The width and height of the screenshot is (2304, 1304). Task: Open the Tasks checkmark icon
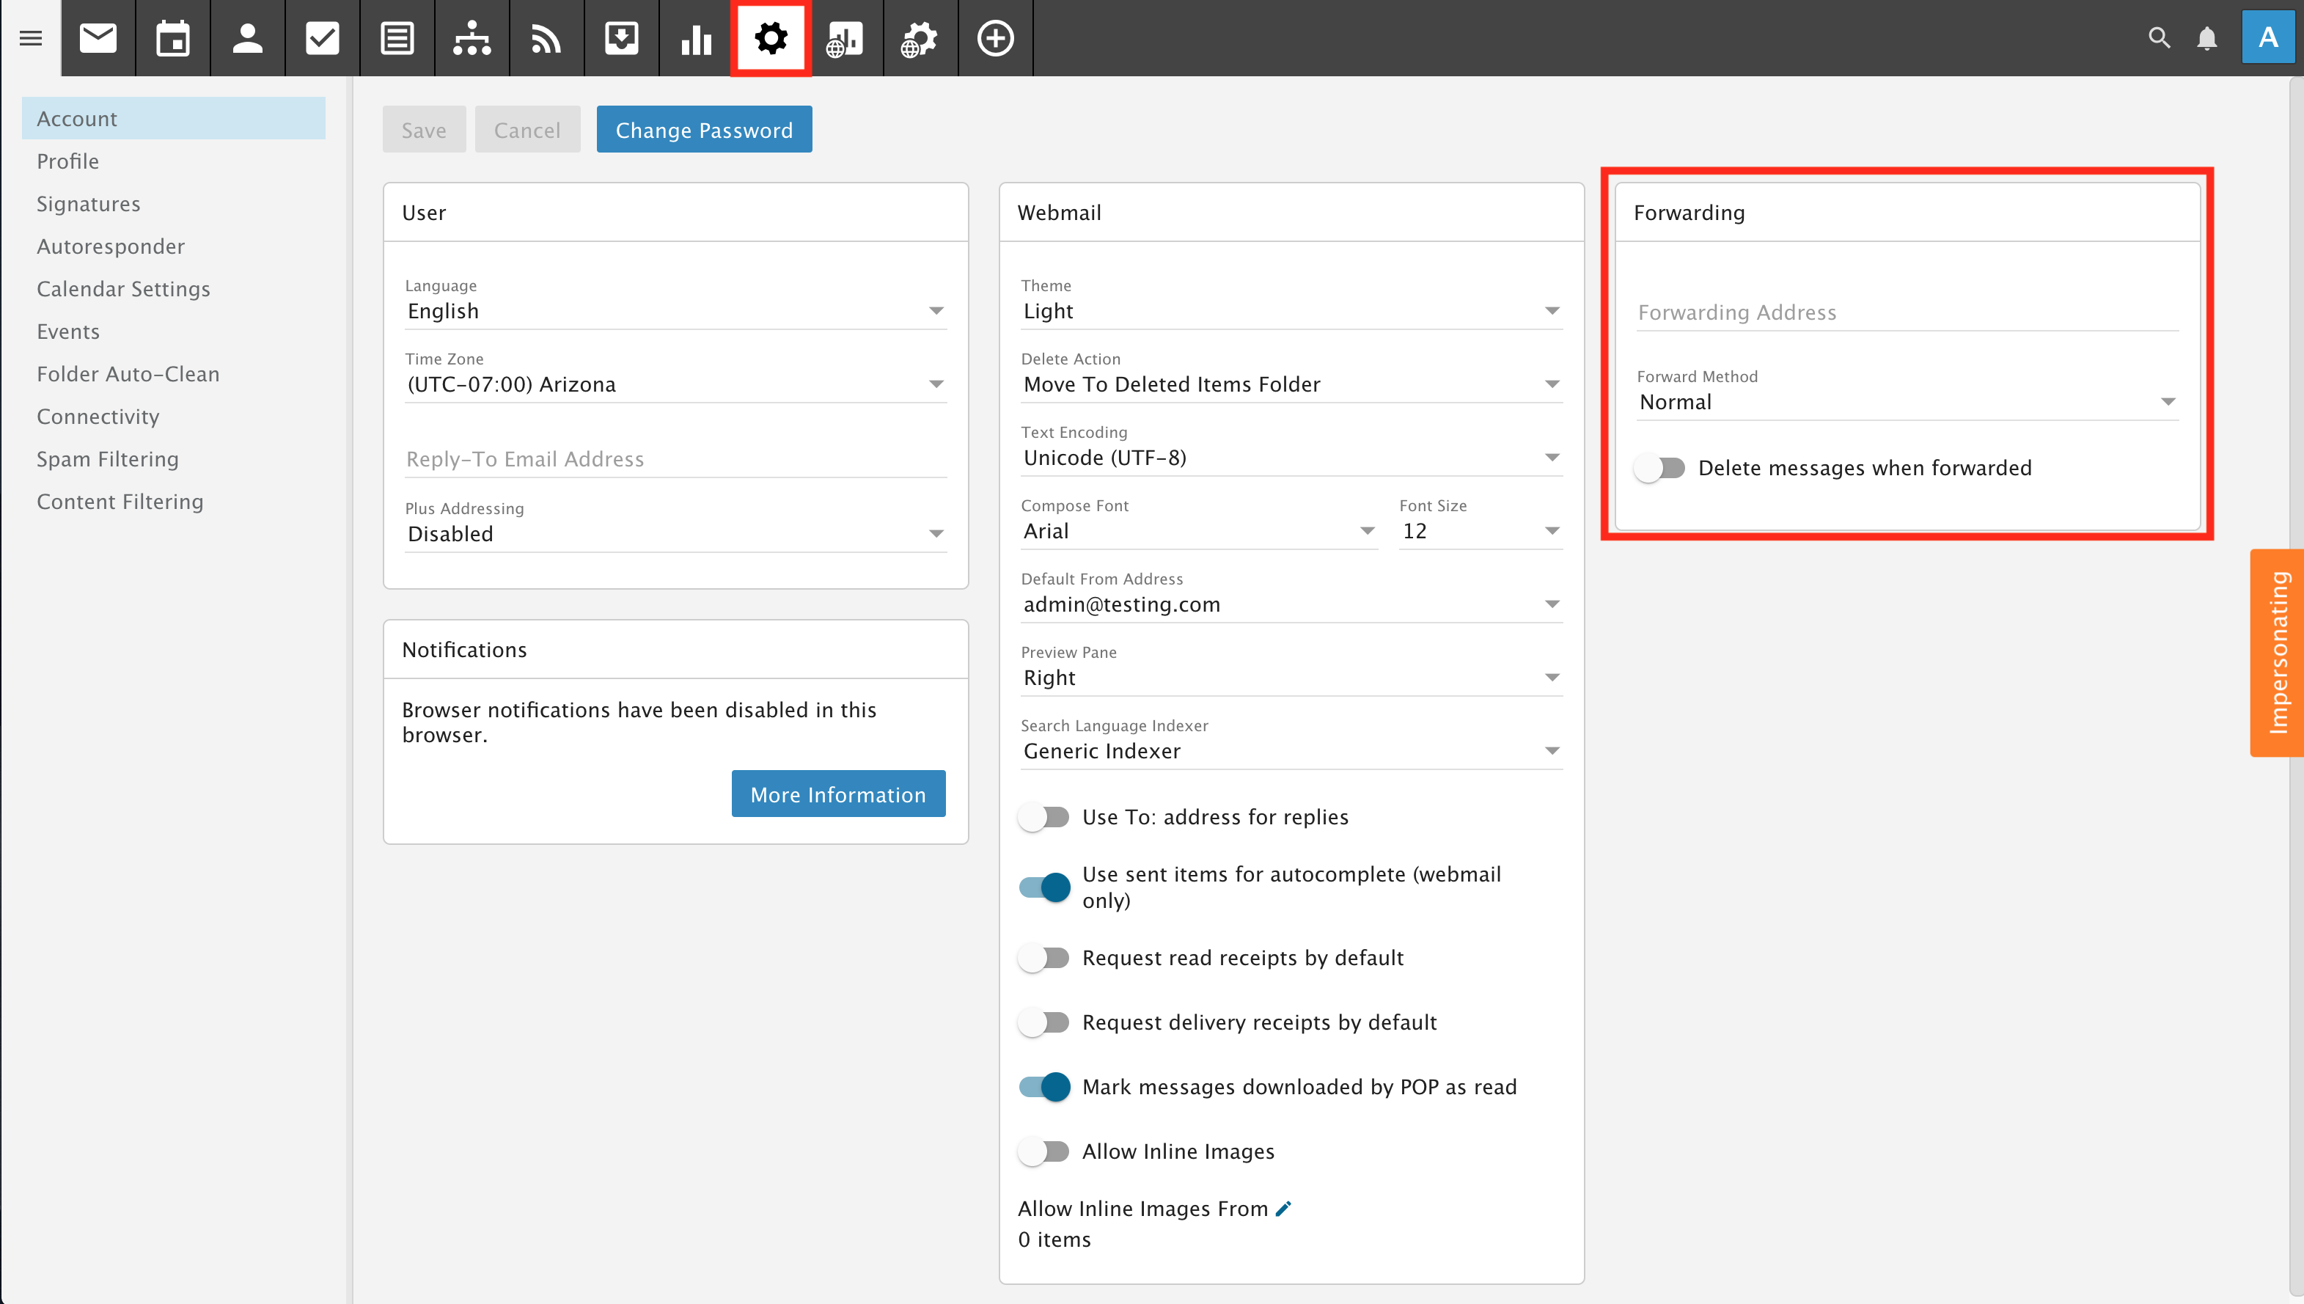(x=323, y=39)
